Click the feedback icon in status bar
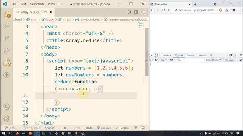Viewport: 243px width, 136px height. 136,128
